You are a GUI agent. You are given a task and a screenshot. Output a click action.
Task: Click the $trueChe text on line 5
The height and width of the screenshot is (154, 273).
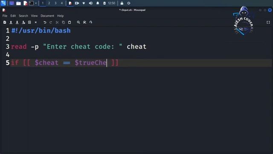click(90, 63)
